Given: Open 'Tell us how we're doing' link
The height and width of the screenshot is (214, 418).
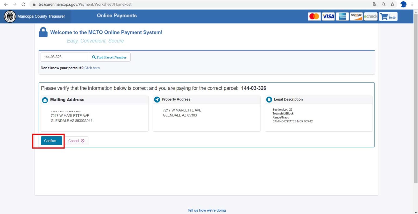Looking at the screenshot, I should (207, 210).
